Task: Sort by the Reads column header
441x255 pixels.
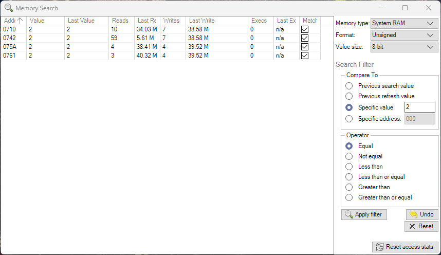Action: coord(121,21)
